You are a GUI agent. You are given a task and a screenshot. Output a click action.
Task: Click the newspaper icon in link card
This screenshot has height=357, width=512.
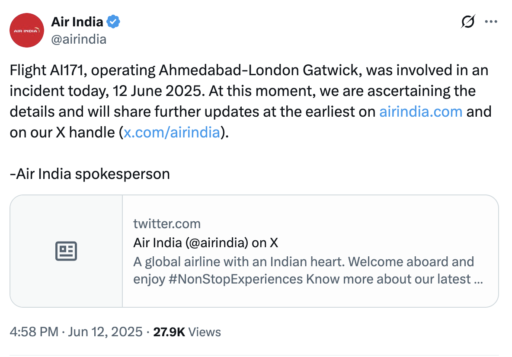point(66,251)
